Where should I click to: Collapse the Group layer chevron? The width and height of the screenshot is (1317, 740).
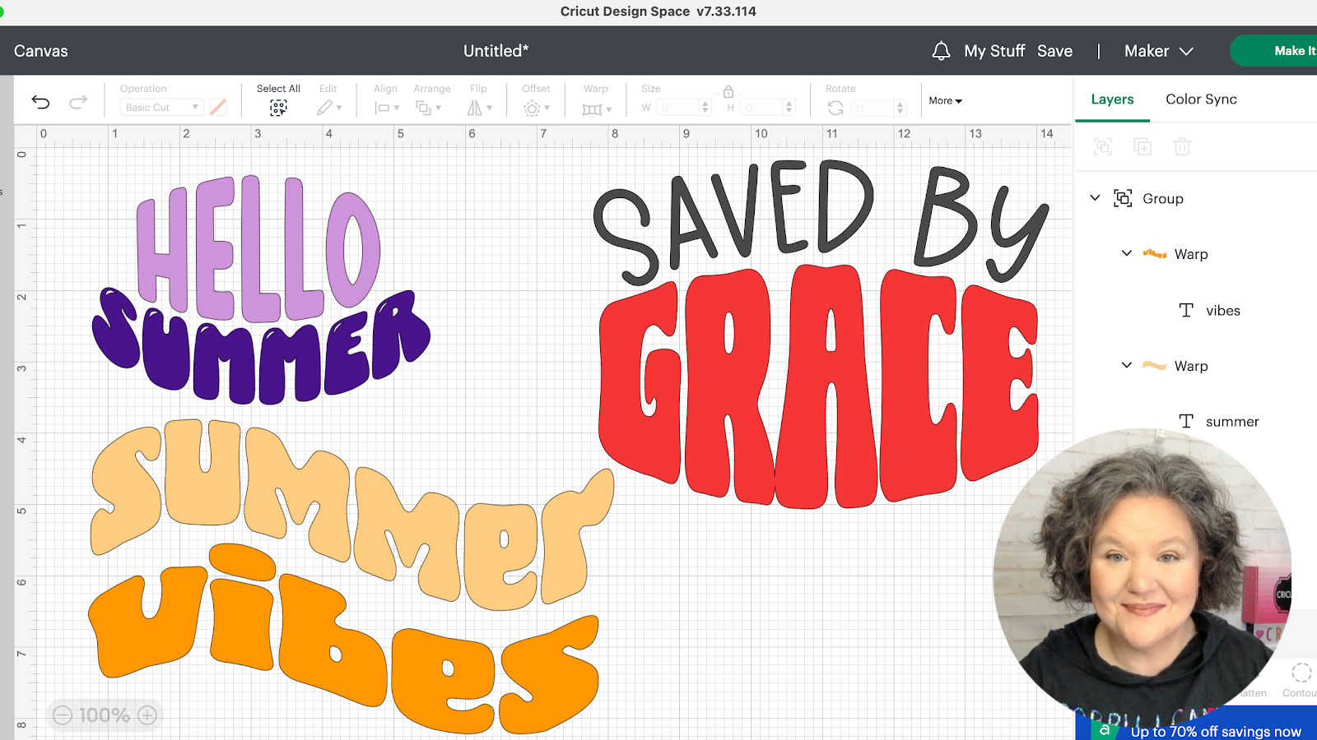[x=1095, y=198]
